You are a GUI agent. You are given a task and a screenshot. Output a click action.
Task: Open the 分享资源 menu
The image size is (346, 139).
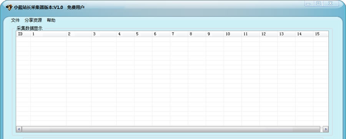[x=33, y=20]
